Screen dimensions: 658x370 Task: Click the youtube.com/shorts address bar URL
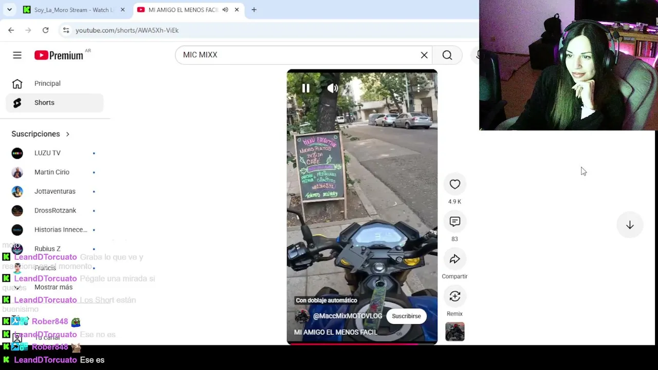pos(127,30)
